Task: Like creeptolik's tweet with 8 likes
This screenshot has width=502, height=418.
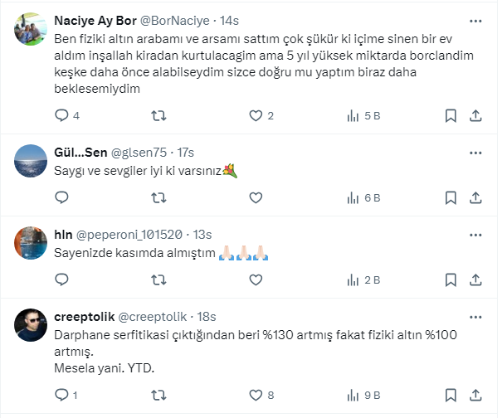Action: pyautogui.click(x=256, y=395)
